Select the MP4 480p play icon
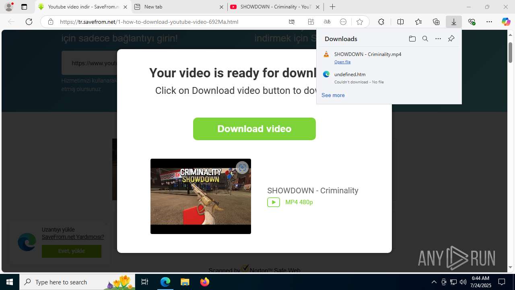 click(x=274, y=202)
